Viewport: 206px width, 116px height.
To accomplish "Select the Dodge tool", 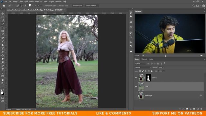I will (x=3, y=62).
